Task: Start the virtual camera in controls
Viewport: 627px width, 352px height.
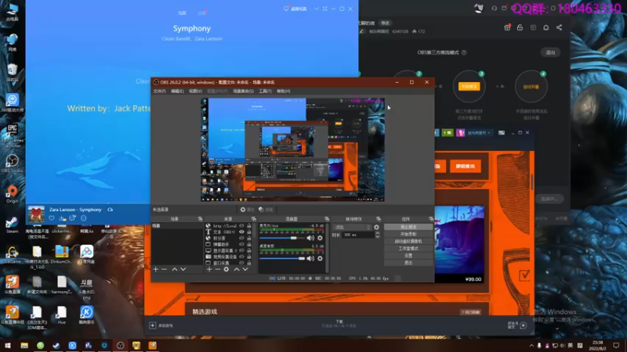Action: (x=408, y=242)
